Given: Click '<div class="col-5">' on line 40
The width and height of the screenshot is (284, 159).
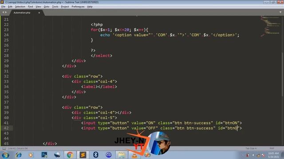Looking at the screenshot, I should click(94, 118).
